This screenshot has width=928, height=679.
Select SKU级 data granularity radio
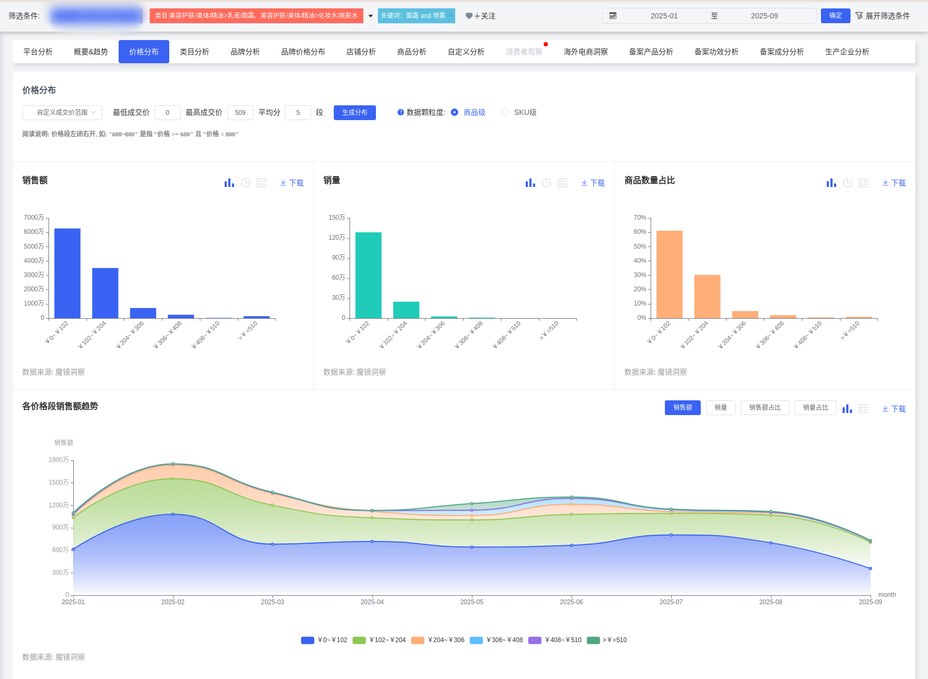click(x=505, y=112)
